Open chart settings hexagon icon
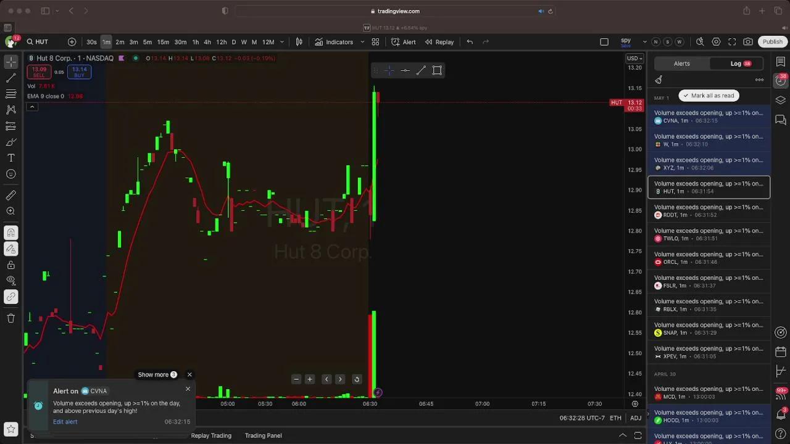790x444 pixels. pos(716,42)
